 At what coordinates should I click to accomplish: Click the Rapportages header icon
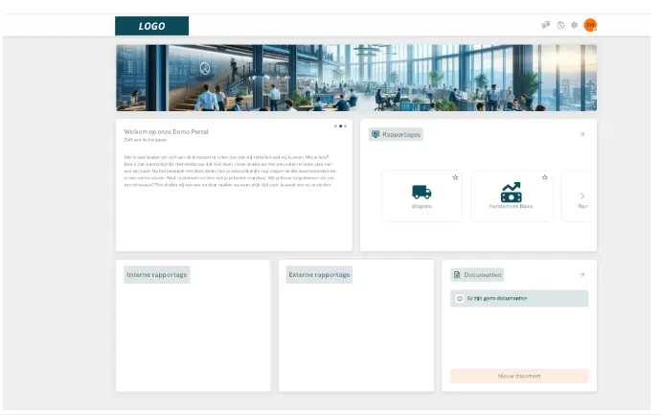click(376, 134)
